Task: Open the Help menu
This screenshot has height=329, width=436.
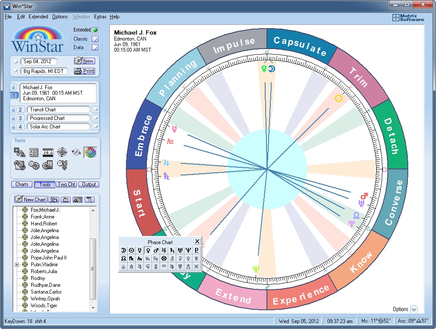Action: (114, 17)
